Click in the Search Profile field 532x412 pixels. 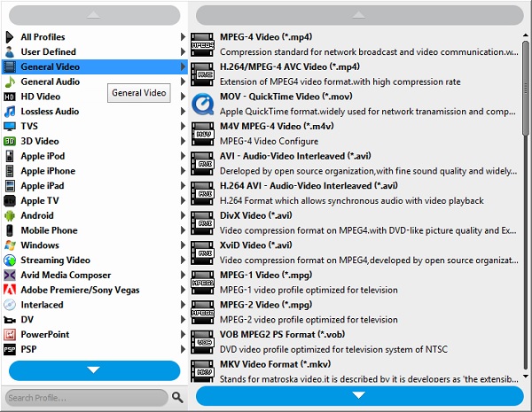87,398
